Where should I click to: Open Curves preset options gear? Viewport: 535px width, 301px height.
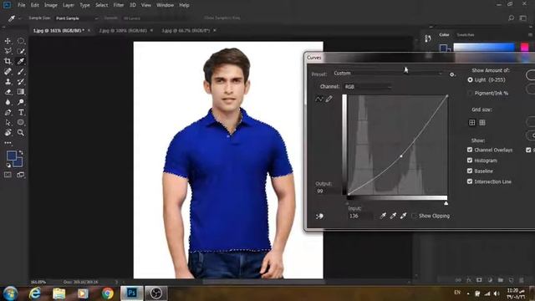(x=452, y=74)
